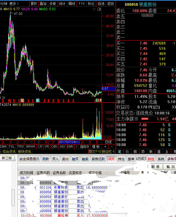Sort by 证券代码 column header

click(43, 173)
